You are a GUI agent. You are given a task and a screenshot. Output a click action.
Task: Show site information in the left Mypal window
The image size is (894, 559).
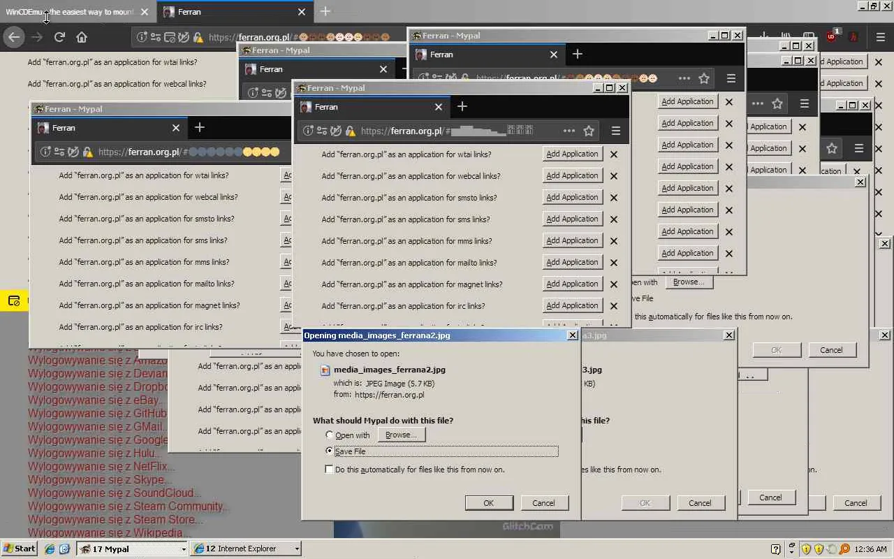coord(46,152)
